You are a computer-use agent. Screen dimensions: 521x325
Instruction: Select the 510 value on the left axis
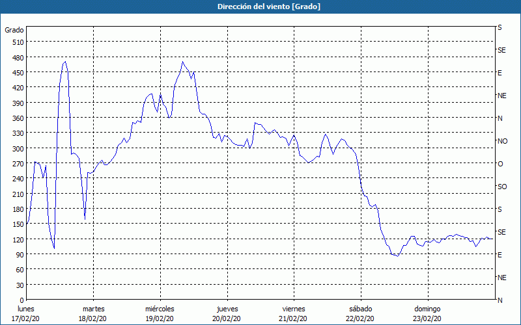18,42
